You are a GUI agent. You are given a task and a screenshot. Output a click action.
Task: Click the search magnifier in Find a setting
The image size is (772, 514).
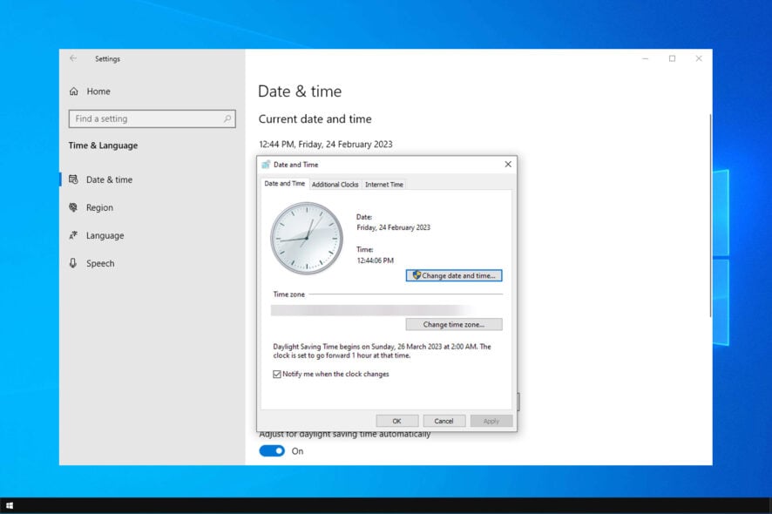click(227, 118)
